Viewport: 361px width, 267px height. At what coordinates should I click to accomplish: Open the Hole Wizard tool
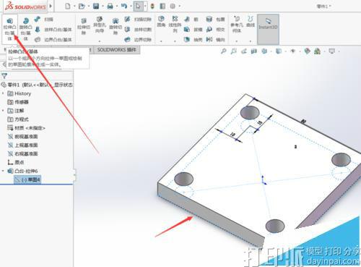click(100, 25)
